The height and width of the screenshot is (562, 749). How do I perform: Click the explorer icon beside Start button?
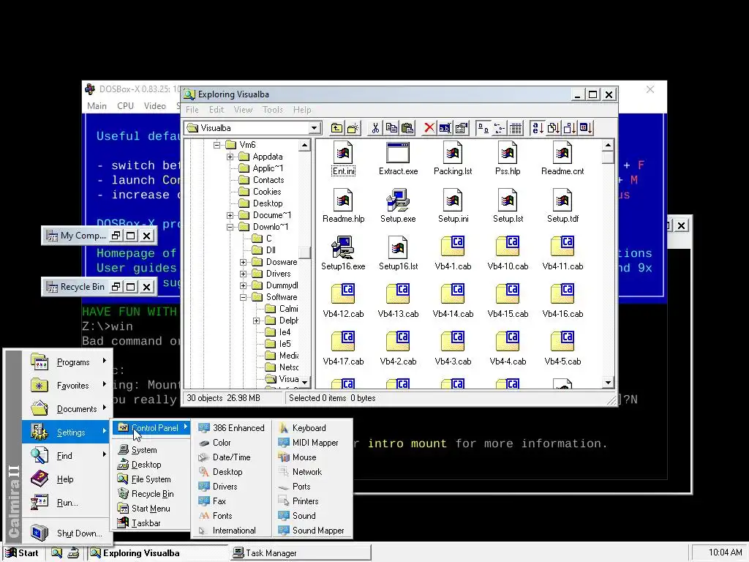(x=57, y=553)
